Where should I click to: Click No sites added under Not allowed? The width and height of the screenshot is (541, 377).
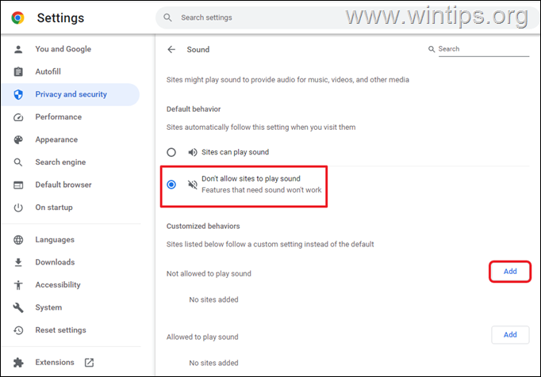[x=213, y=300]
